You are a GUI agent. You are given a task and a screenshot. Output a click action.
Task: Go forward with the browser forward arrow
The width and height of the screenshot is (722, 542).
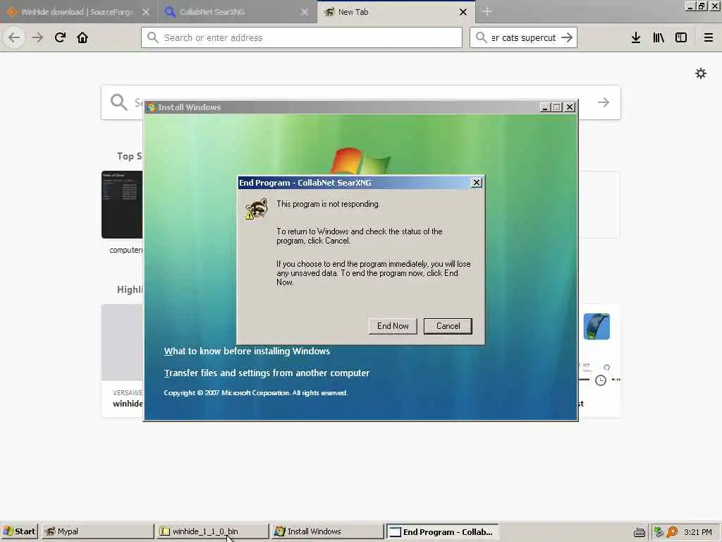pos(37,37)
